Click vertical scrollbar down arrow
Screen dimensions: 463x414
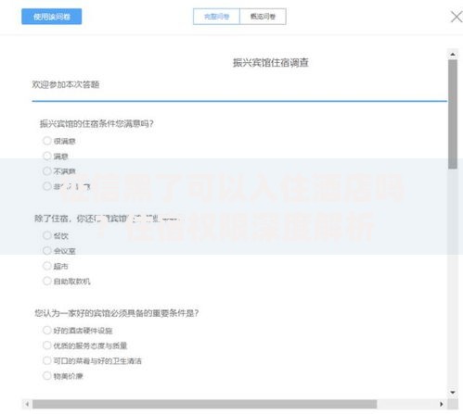point(453,393)
